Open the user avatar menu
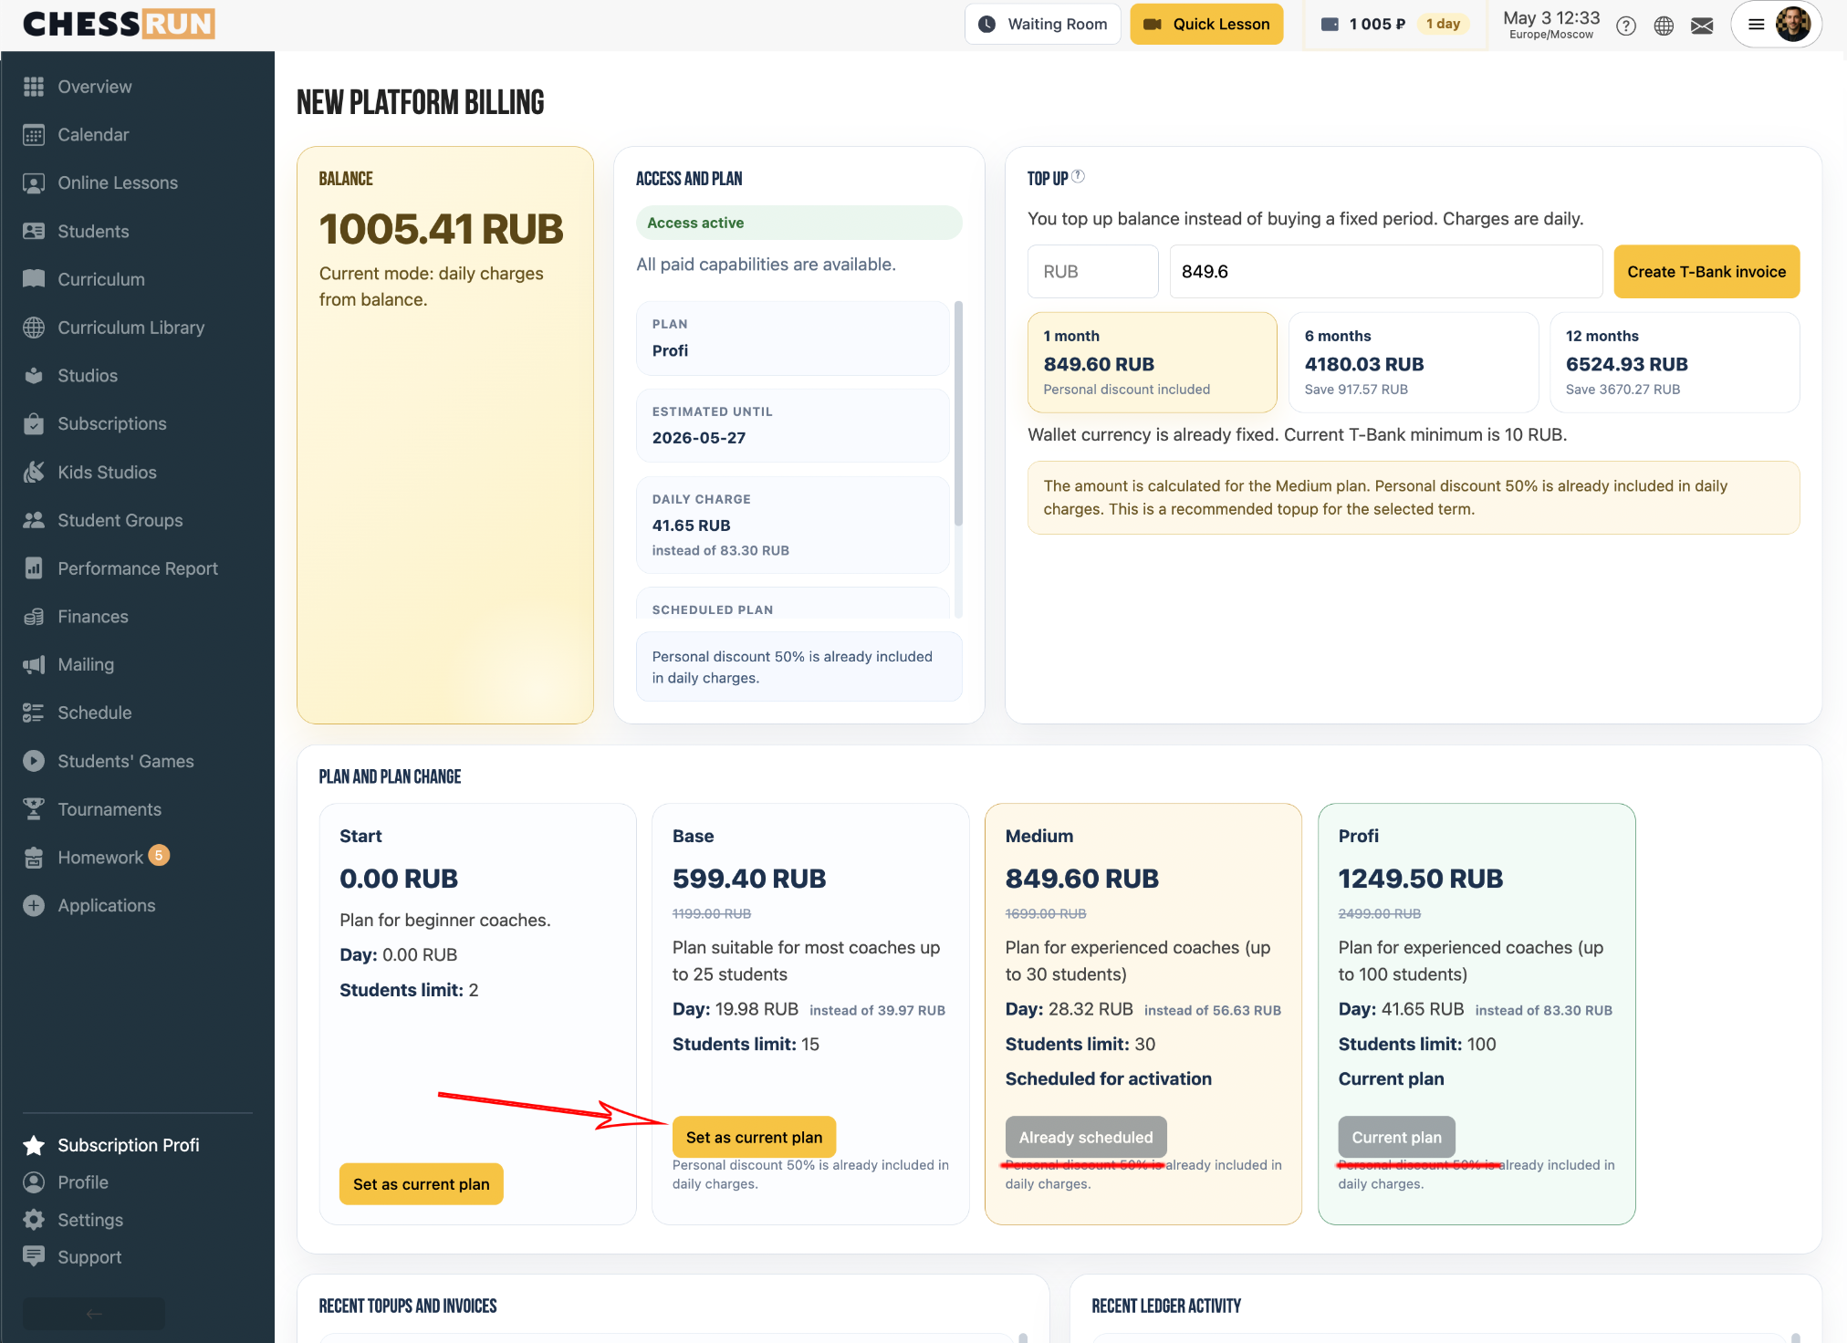The height and width of the screenshot is (1343, 1847). coord(1792,25)
